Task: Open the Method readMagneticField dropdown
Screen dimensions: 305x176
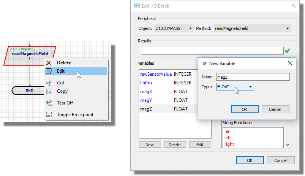Action: tap(252, 28)
